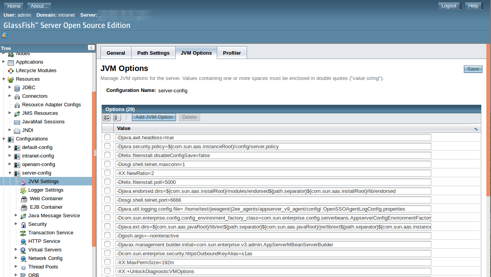Click the Transaction Service icon in tree

(x=23, y=233)
